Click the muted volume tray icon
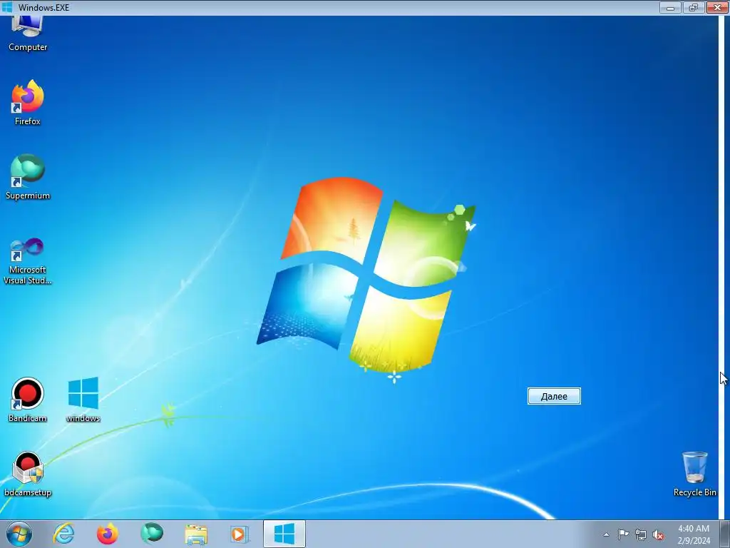Viewport: 730px width, 548px height. [658, 534]
